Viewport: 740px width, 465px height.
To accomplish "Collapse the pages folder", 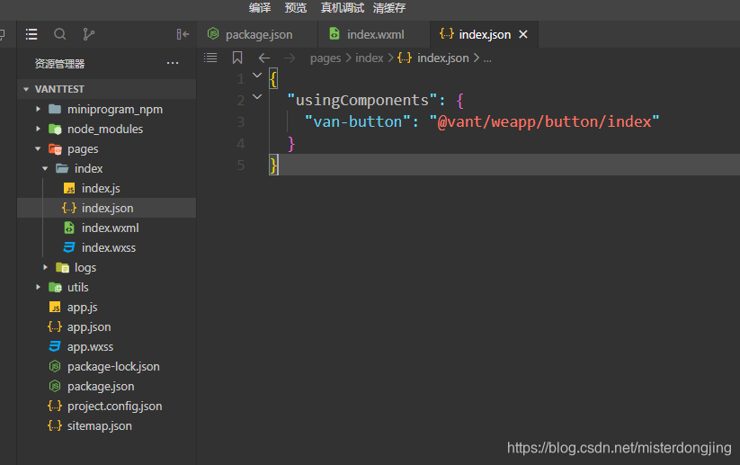I will tap(39, 148).
